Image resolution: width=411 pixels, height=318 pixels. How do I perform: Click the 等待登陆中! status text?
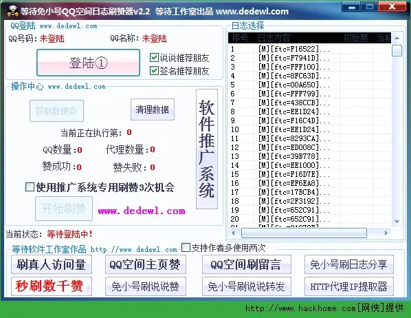click(x=69, y=234)
